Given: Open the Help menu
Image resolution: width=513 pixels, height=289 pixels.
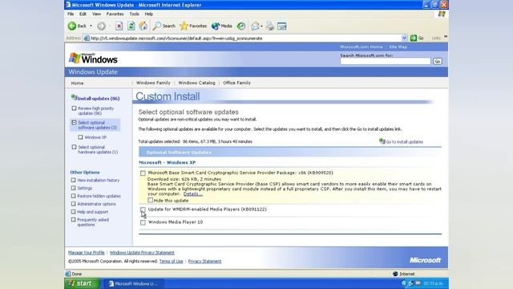Looking at the screenshot, I should pyautogui.click(x=149, y=14).
